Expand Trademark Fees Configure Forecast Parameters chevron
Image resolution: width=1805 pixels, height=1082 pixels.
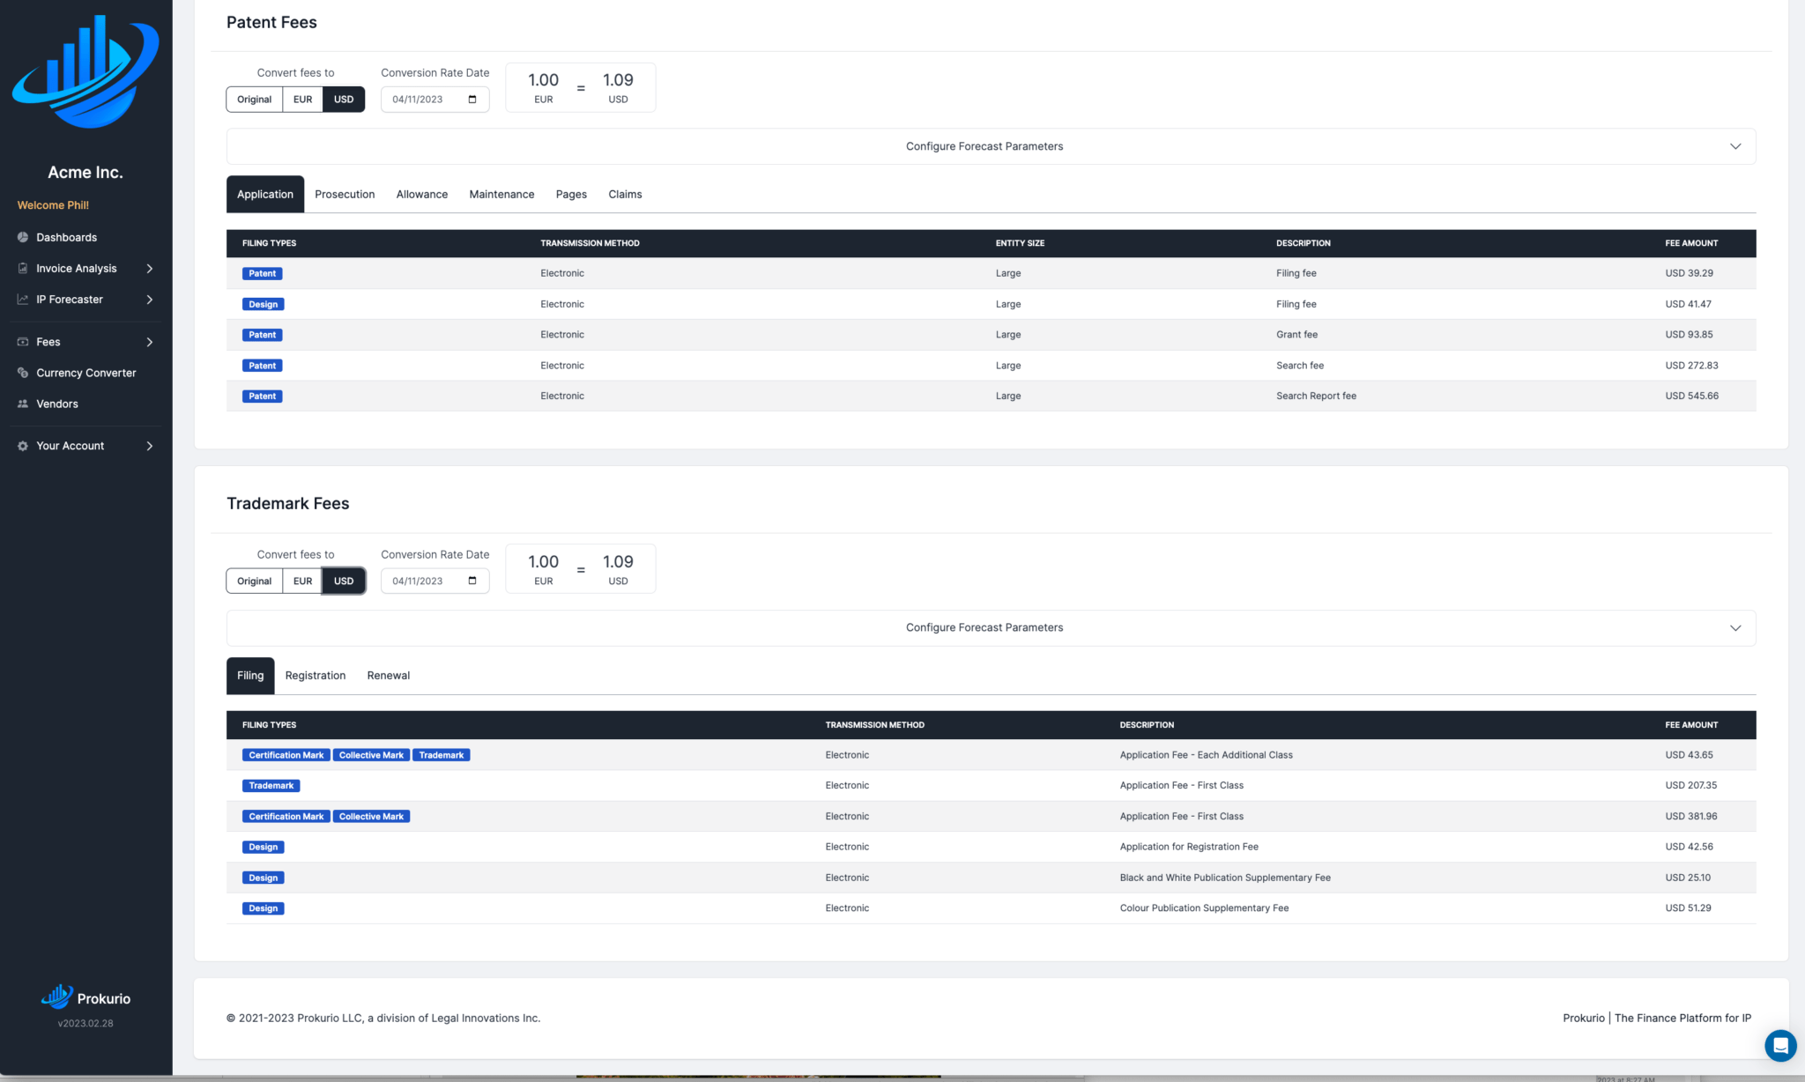(x=1735, y=627)
